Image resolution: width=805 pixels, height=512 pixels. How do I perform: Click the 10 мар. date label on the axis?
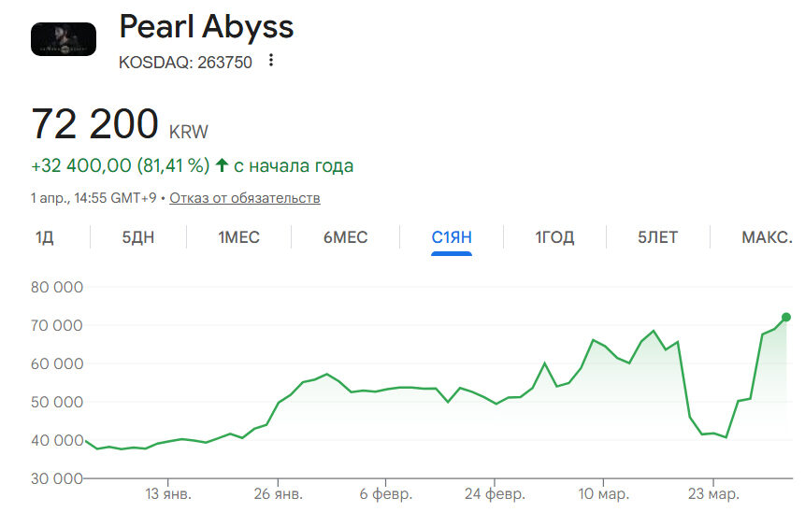point(603,493)
